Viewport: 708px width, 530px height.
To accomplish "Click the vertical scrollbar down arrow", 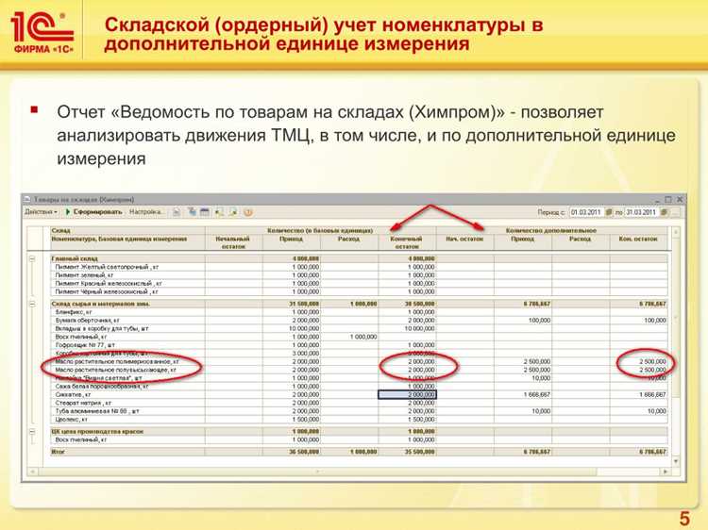I will coord(676,461).
